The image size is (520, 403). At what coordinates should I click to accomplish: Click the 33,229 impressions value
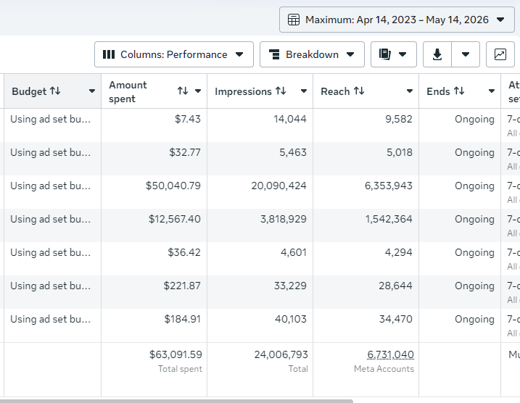pos(290,286)
